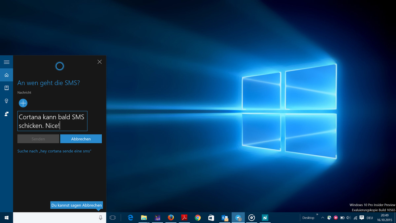396x223 pixels.
Task: Click the Du kannst sagen Abbrechen tip
Action: click(77, 205)
